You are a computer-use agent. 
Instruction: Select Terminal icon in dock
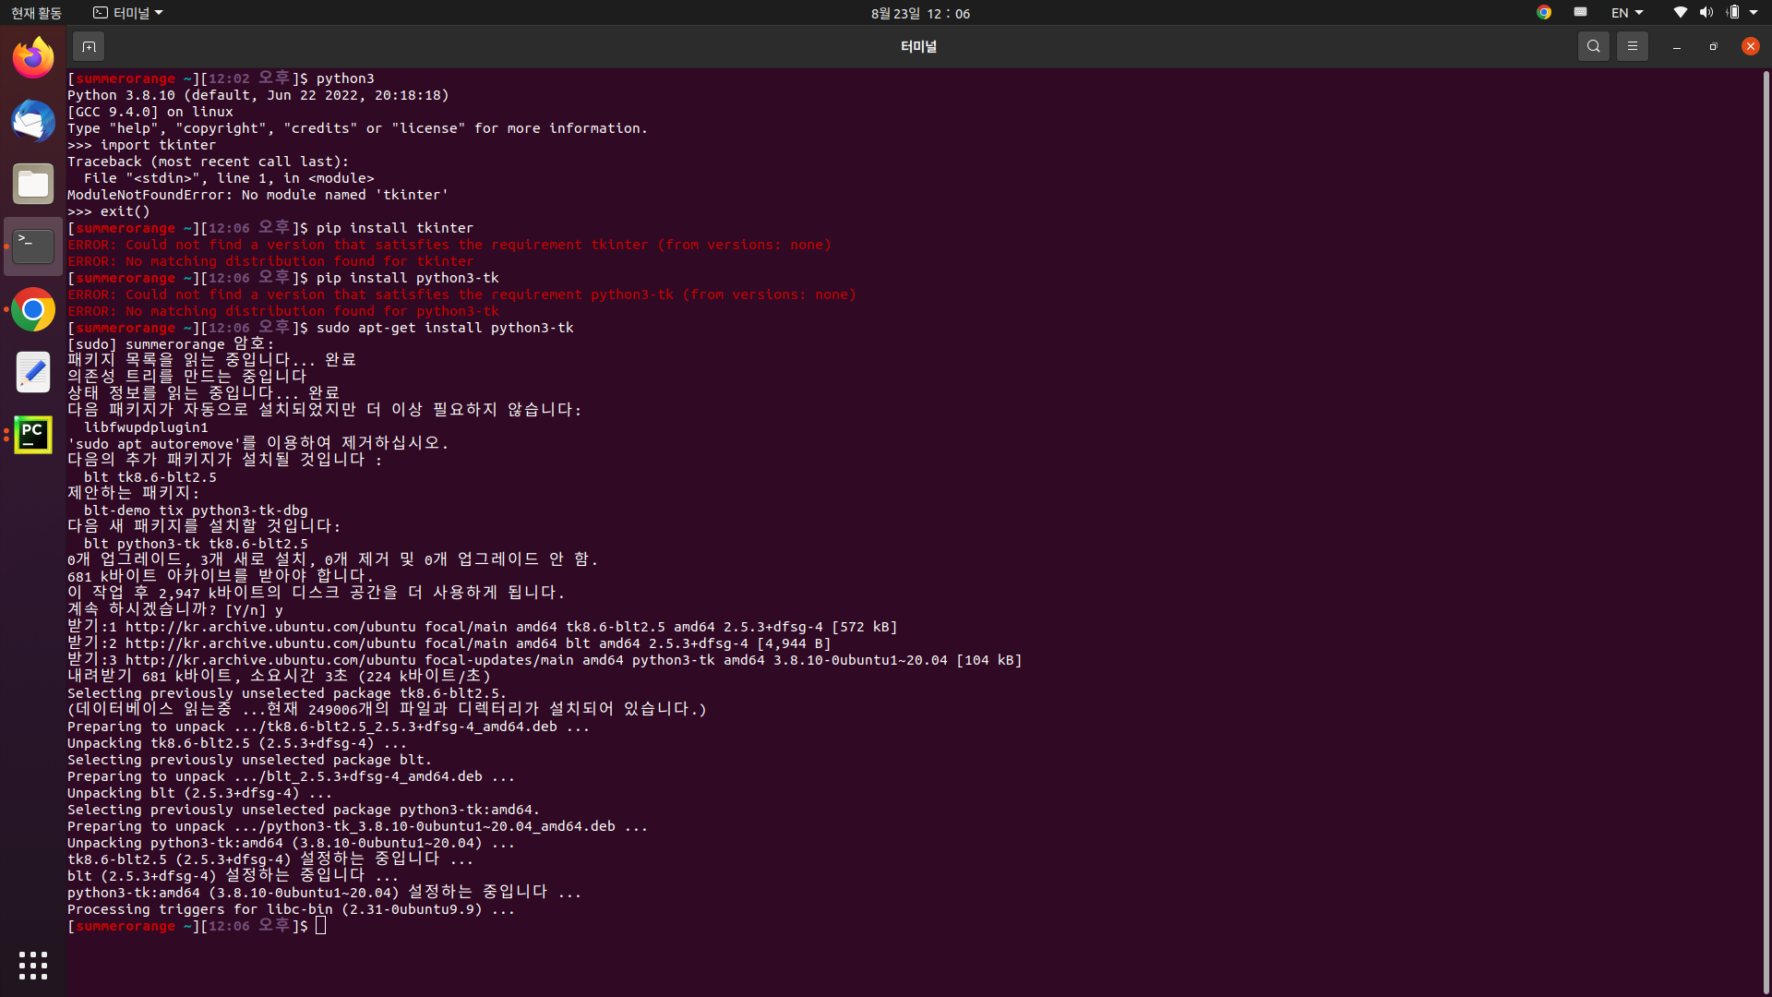33,246
